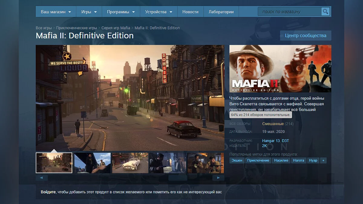
Task: Click the thumbnail scrollbar handle
Action: point(178,178)
